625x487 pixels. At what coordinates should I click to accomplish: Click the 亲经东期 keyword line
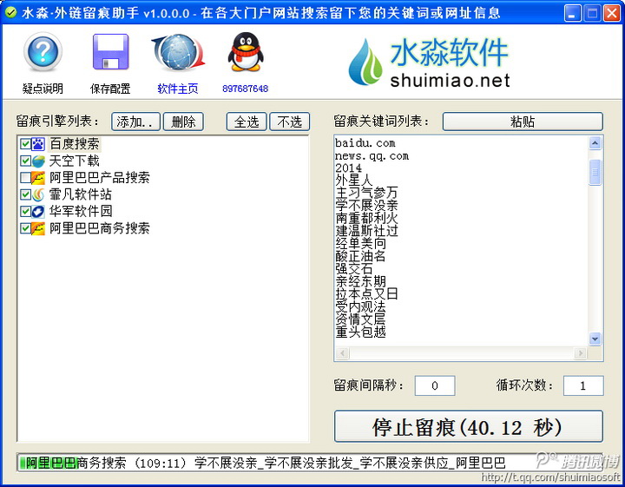tap(360, 281)
